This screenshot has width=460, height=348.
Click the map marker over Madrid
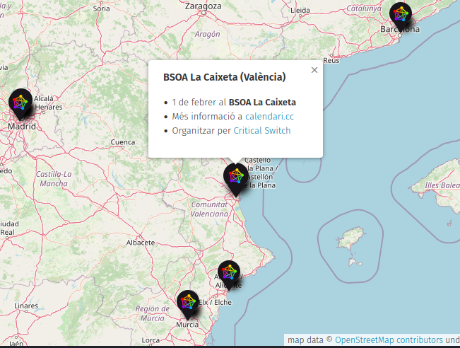click(20, 104)
